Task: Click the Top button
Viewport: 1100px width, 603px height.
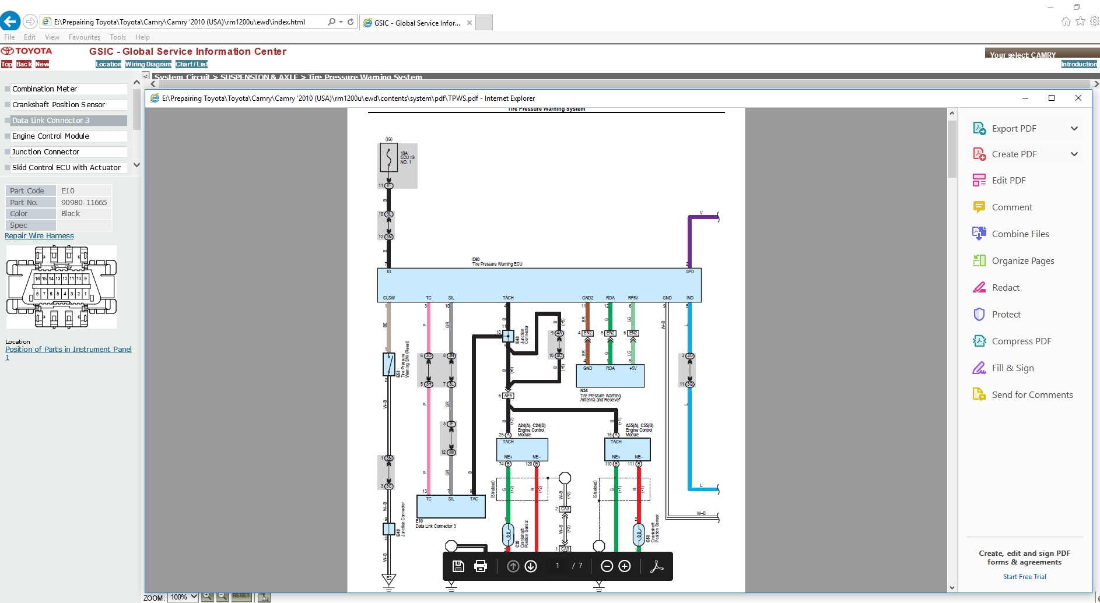Action: pos(6,64)
